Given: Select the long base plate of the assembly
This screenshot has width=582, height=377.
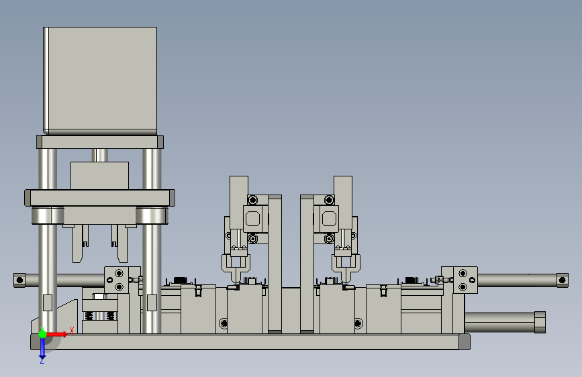Looking at the screenshot, I should [x=250, y=341].
